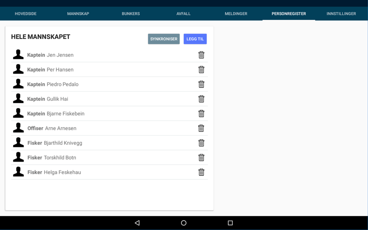The image size is (368, 230).
Task: Click Per Hansen's person avatar icon
Action: pos(18,69)
